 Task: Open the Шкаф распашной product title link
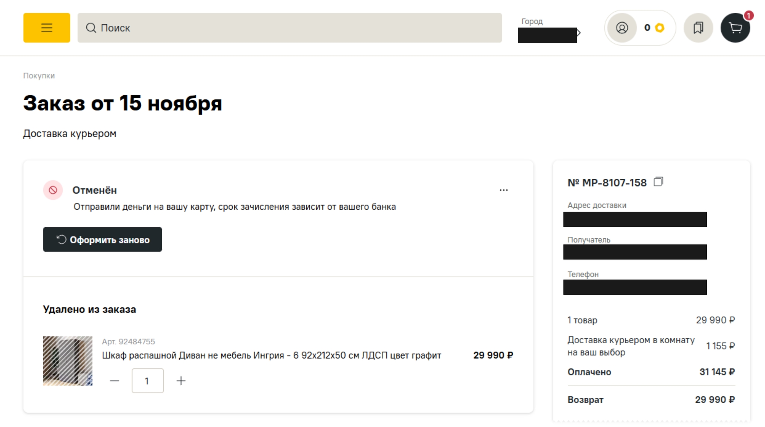point(272,355)
